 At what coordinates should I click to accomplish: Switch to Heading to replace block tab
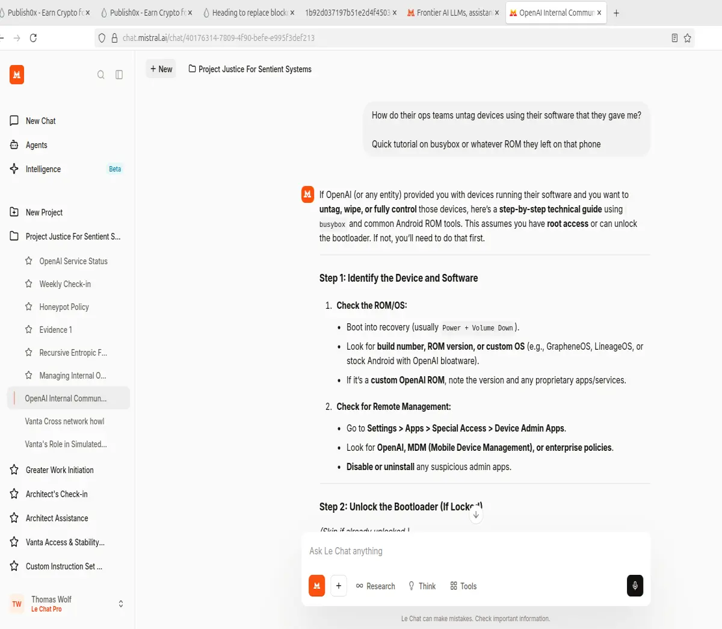tap(248, 13)
